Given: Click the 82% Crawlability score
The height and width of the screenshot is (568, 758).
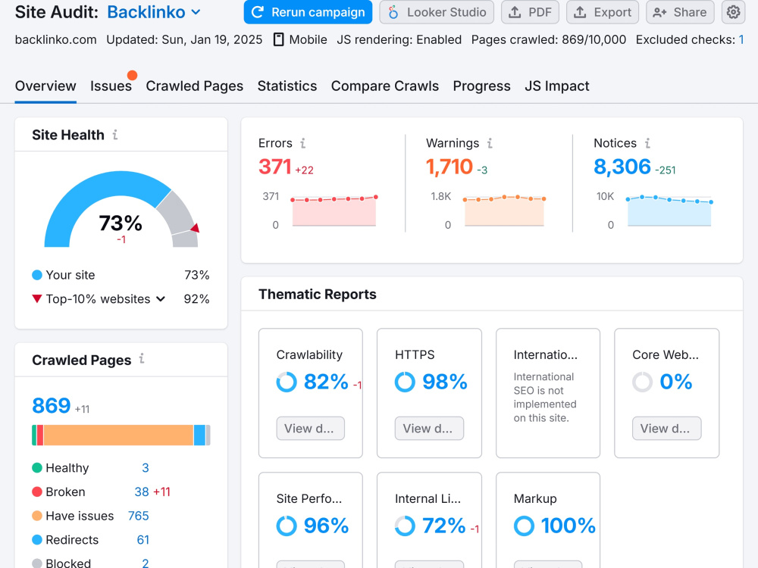Looking at the screenshot, I should point(326,382).
